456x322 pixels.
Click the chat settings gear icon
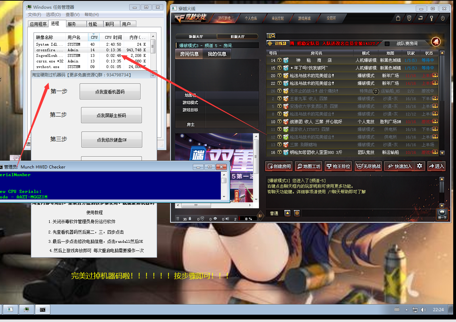(x=297, y=213)
